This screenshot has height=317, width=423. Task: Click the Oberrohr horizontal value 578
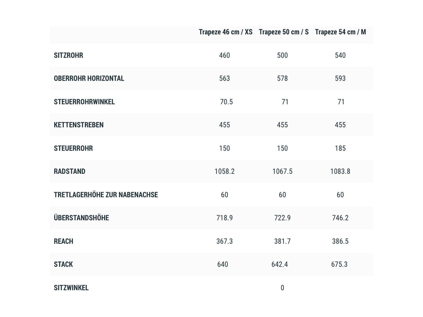pyautogui.click(x=282, y=78)
